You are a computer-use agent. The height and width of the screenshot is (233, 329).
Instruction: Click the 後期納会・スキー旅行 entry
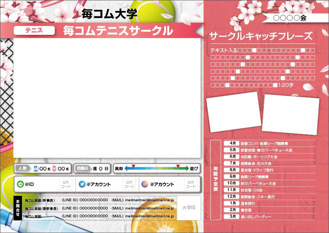point(257,197)
